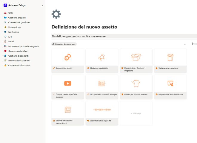
Task: Expand the Soluzione Delega workspace chevron
Action: tap(43, 5)
